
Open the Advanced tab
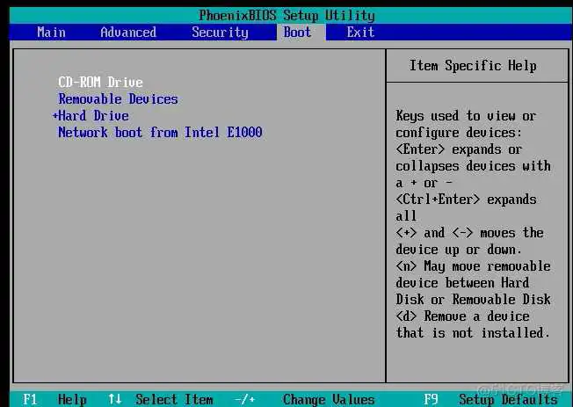127,32
